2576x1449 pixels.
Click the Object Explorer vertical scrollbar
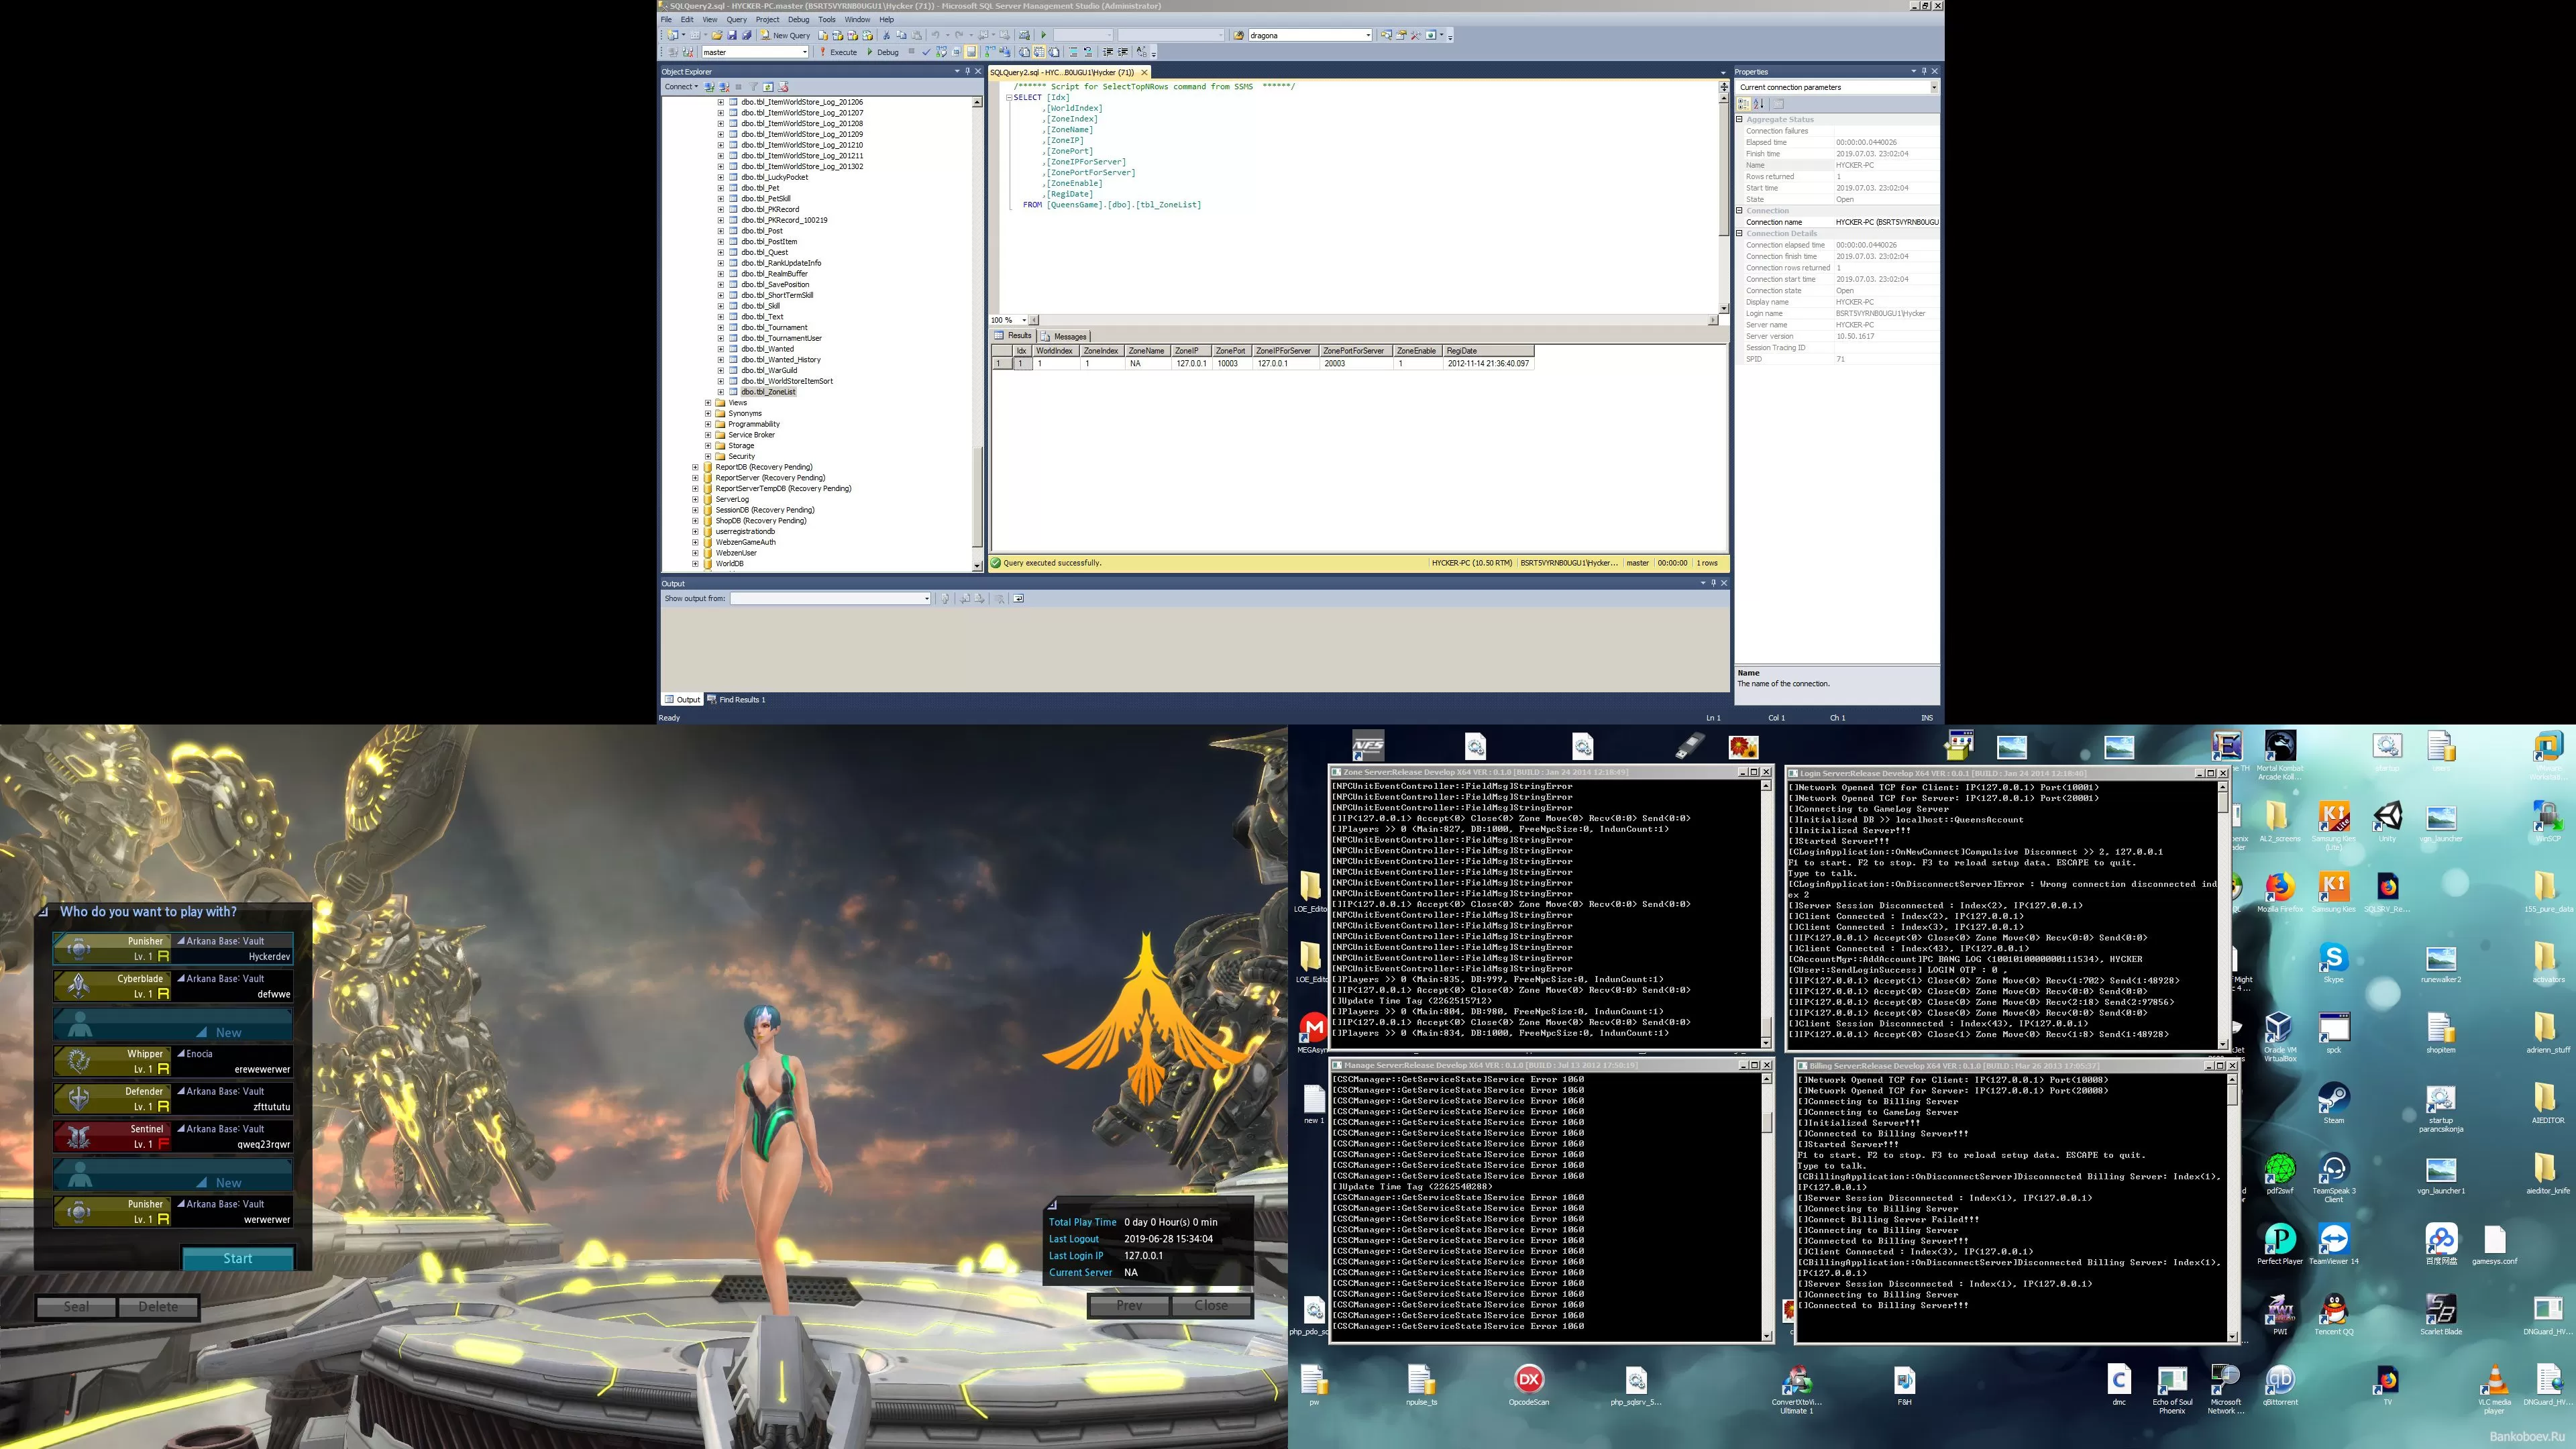(977, 334)
